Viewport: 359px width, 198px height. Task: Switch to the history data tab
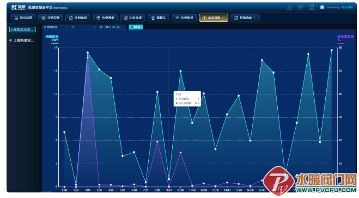105,17
